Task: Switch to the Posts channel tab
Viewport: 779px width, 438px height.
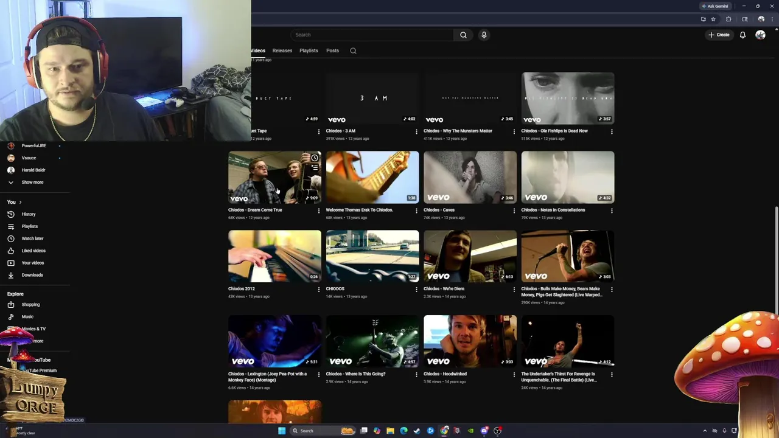Action: tap(332, 50)
